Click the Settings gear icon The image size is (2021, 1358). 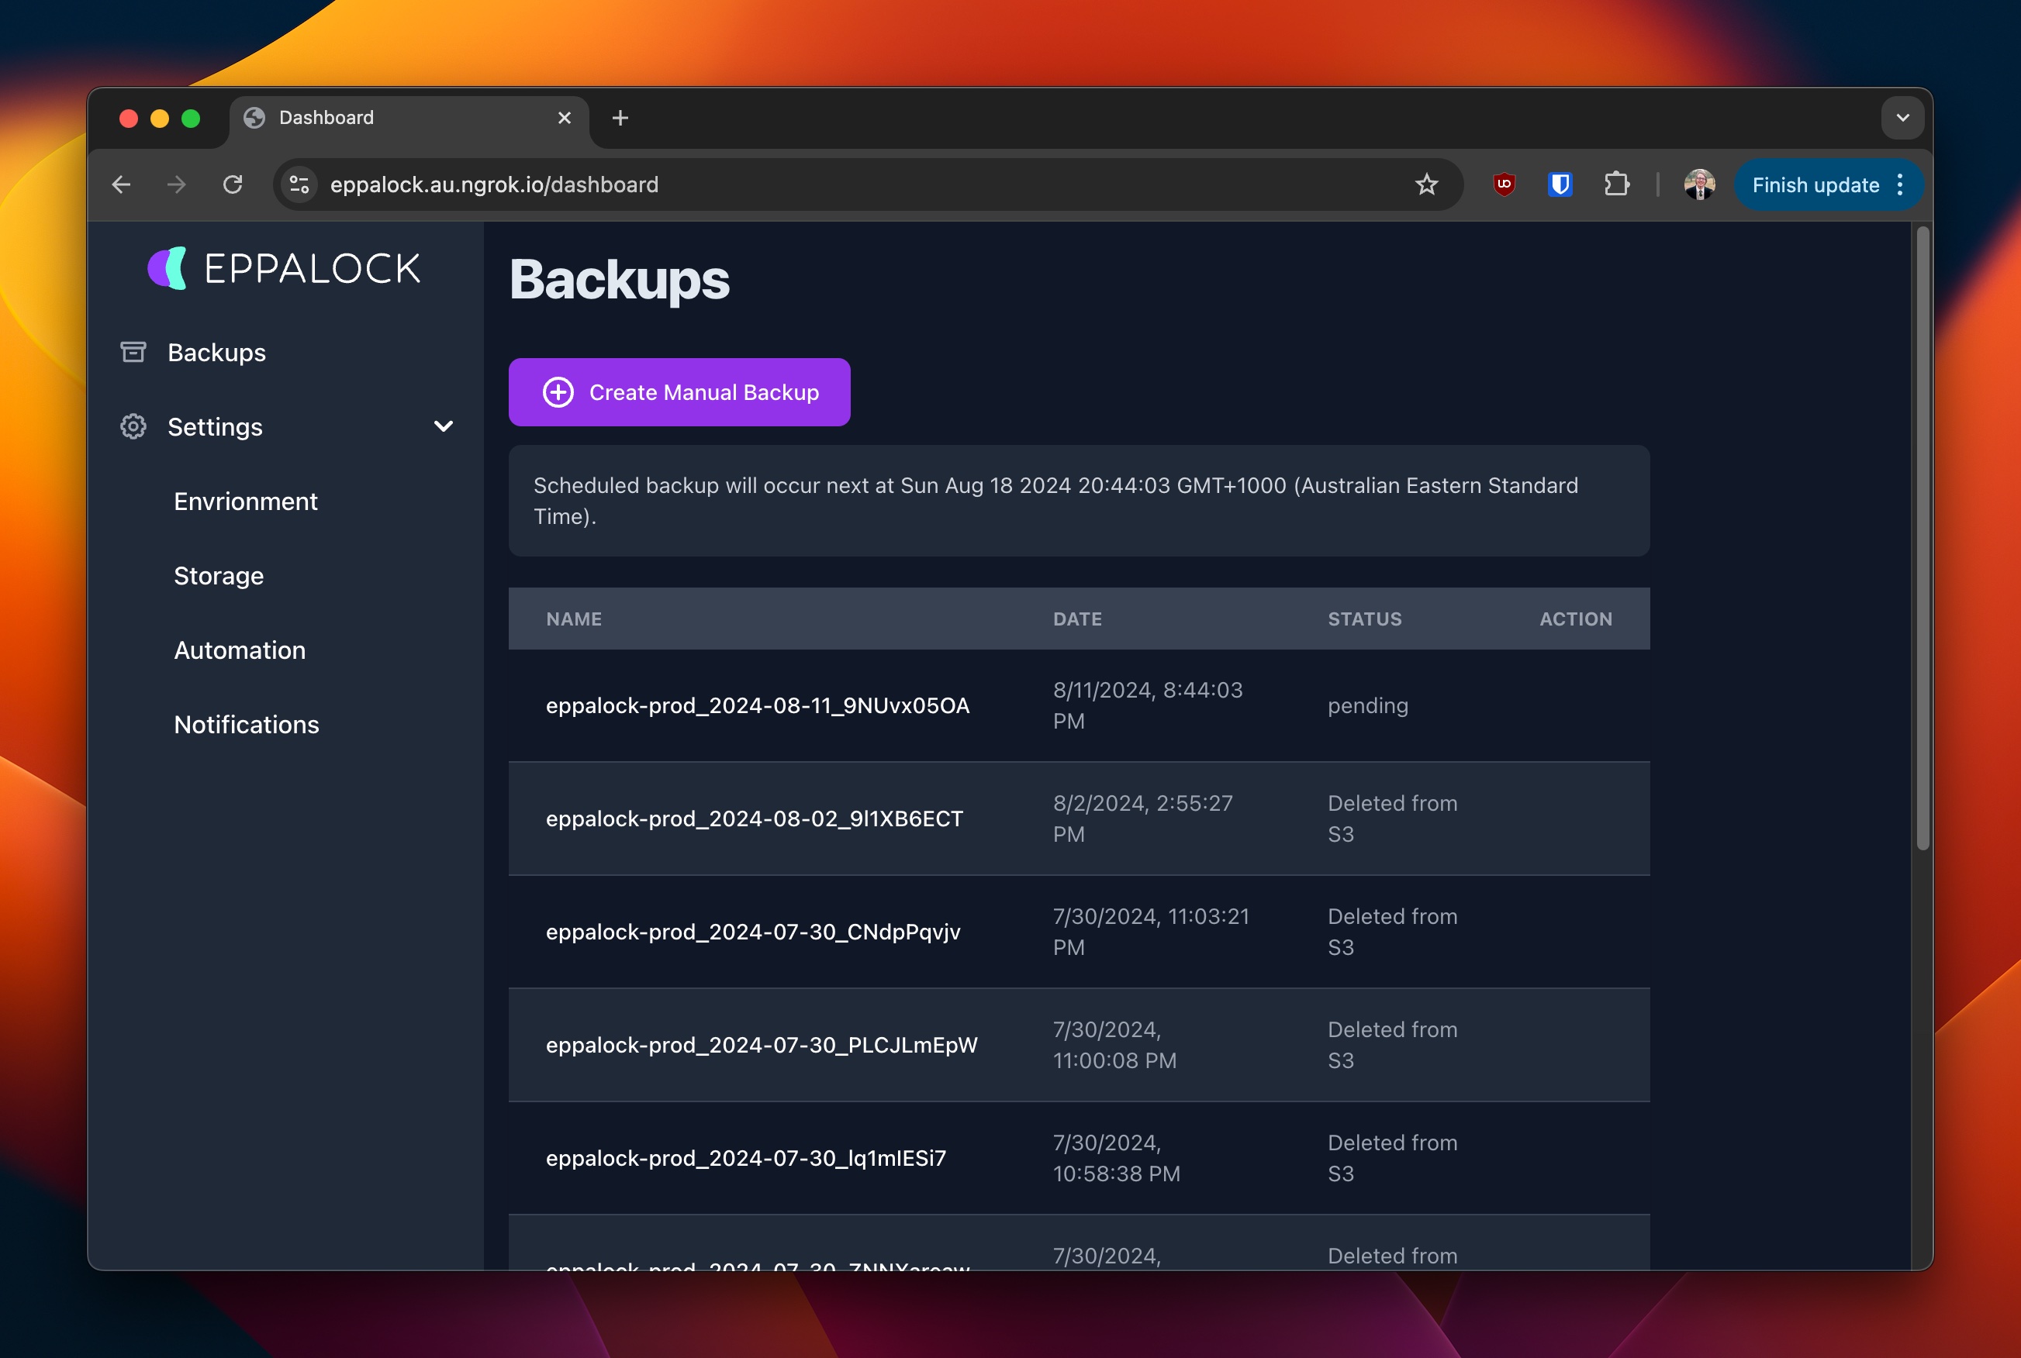135,426
